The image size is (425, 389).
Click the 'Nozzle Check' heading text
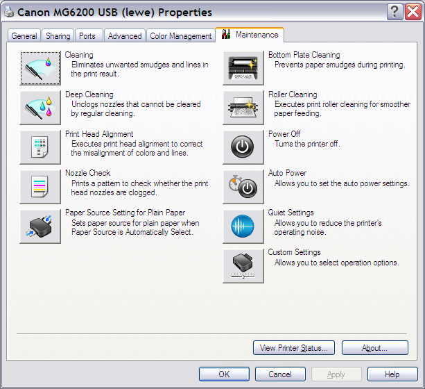click(88, 173)
